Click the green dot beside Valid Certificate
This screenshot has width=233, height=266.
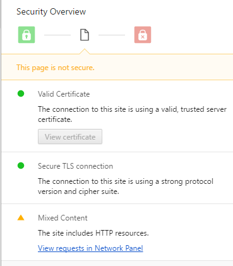[x=21, y=94]
